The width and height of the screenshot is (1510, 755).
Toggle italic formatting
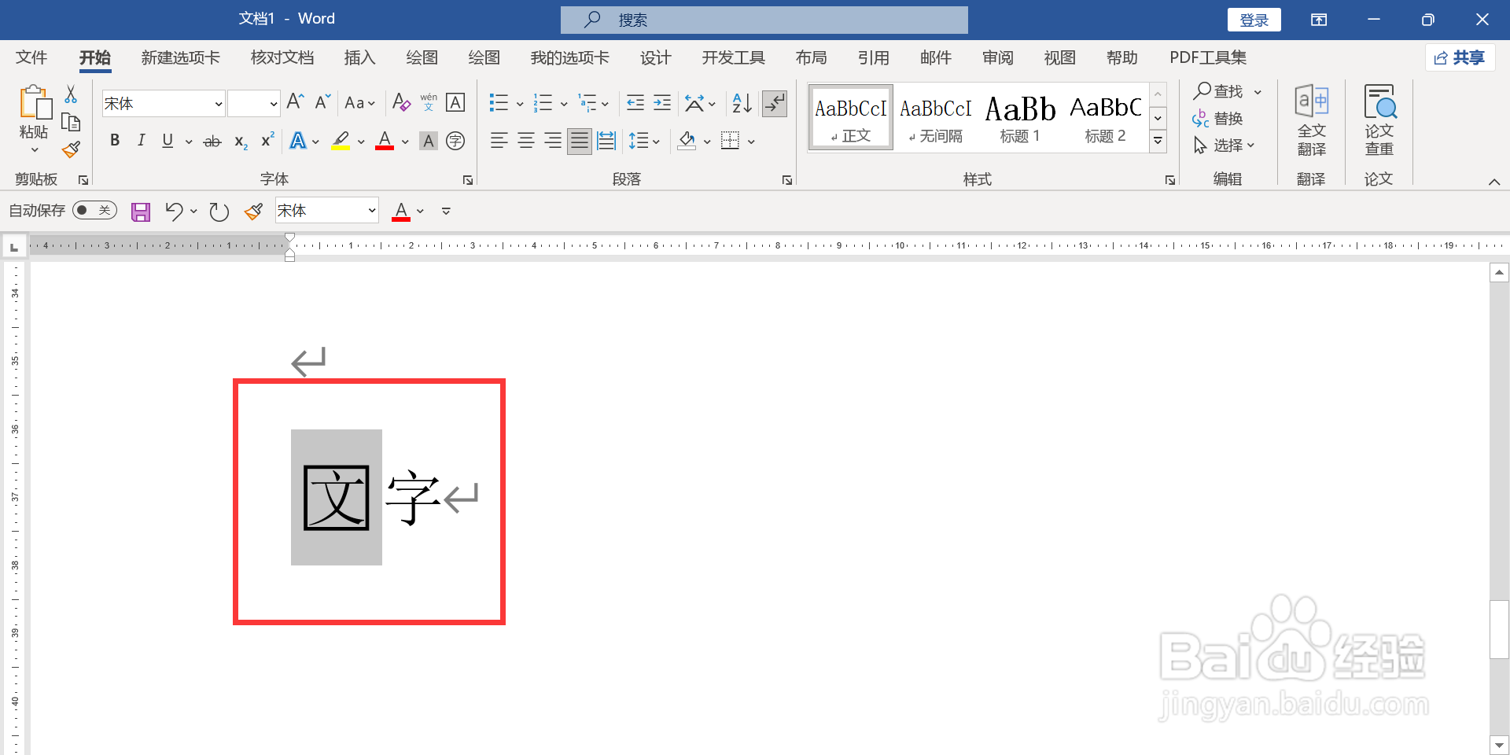[141, 141]
